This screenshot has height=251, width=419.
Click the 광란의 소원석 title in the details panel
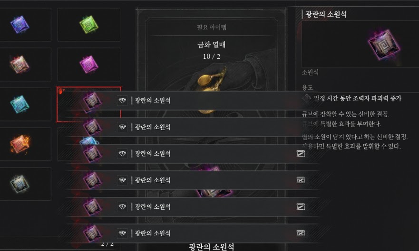tap(326, 14)
